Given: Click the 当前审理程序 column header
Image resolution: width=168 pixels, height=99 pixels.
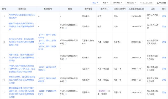Looking at the screenshot, I should [x=120, y=9].
